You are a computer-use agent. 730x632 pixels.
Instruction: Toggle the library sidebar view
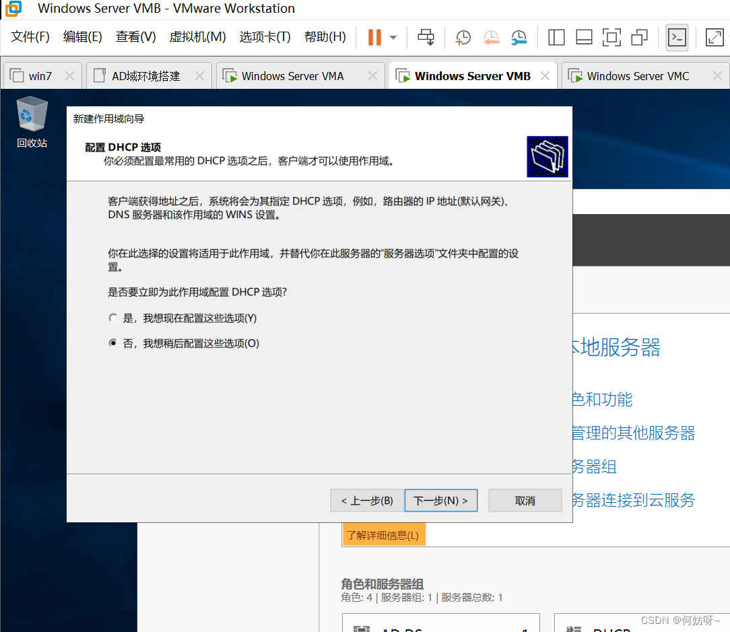pos(556,38)
